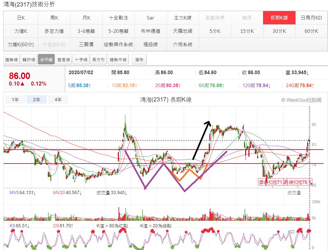Open 布林通道 Bollinger tab
This screenshot has width=328, height=250.
[x=151, y=31]
